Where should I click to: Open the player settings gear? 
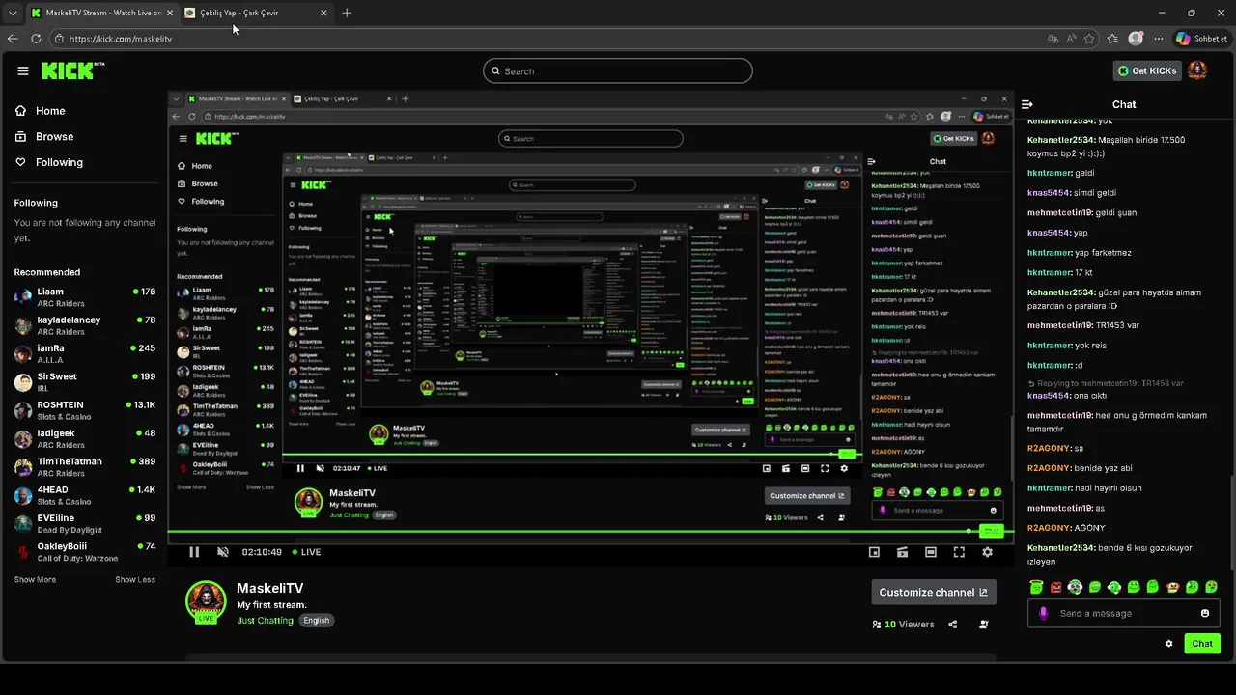987,552
